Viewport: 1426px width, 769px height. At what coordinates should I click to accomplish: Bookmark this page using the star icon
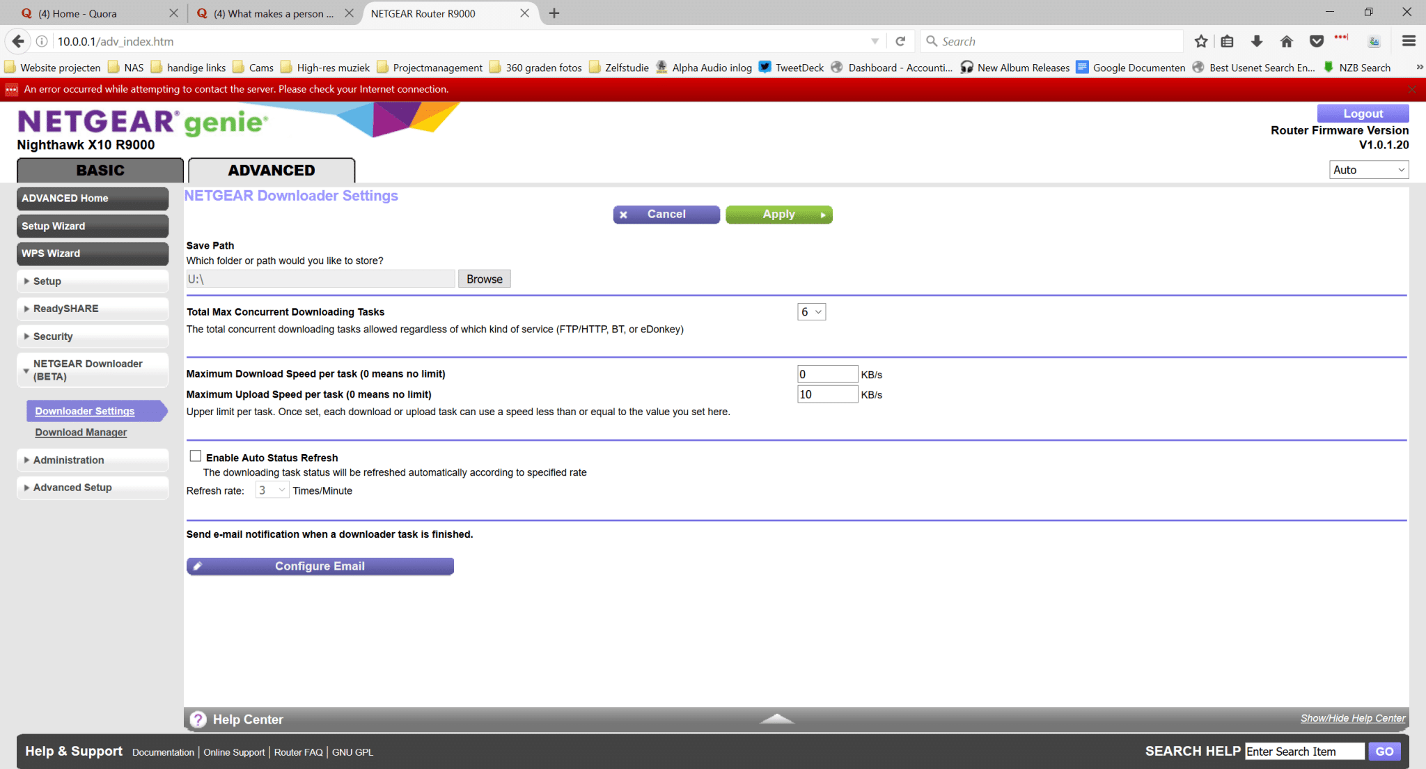1201,41
